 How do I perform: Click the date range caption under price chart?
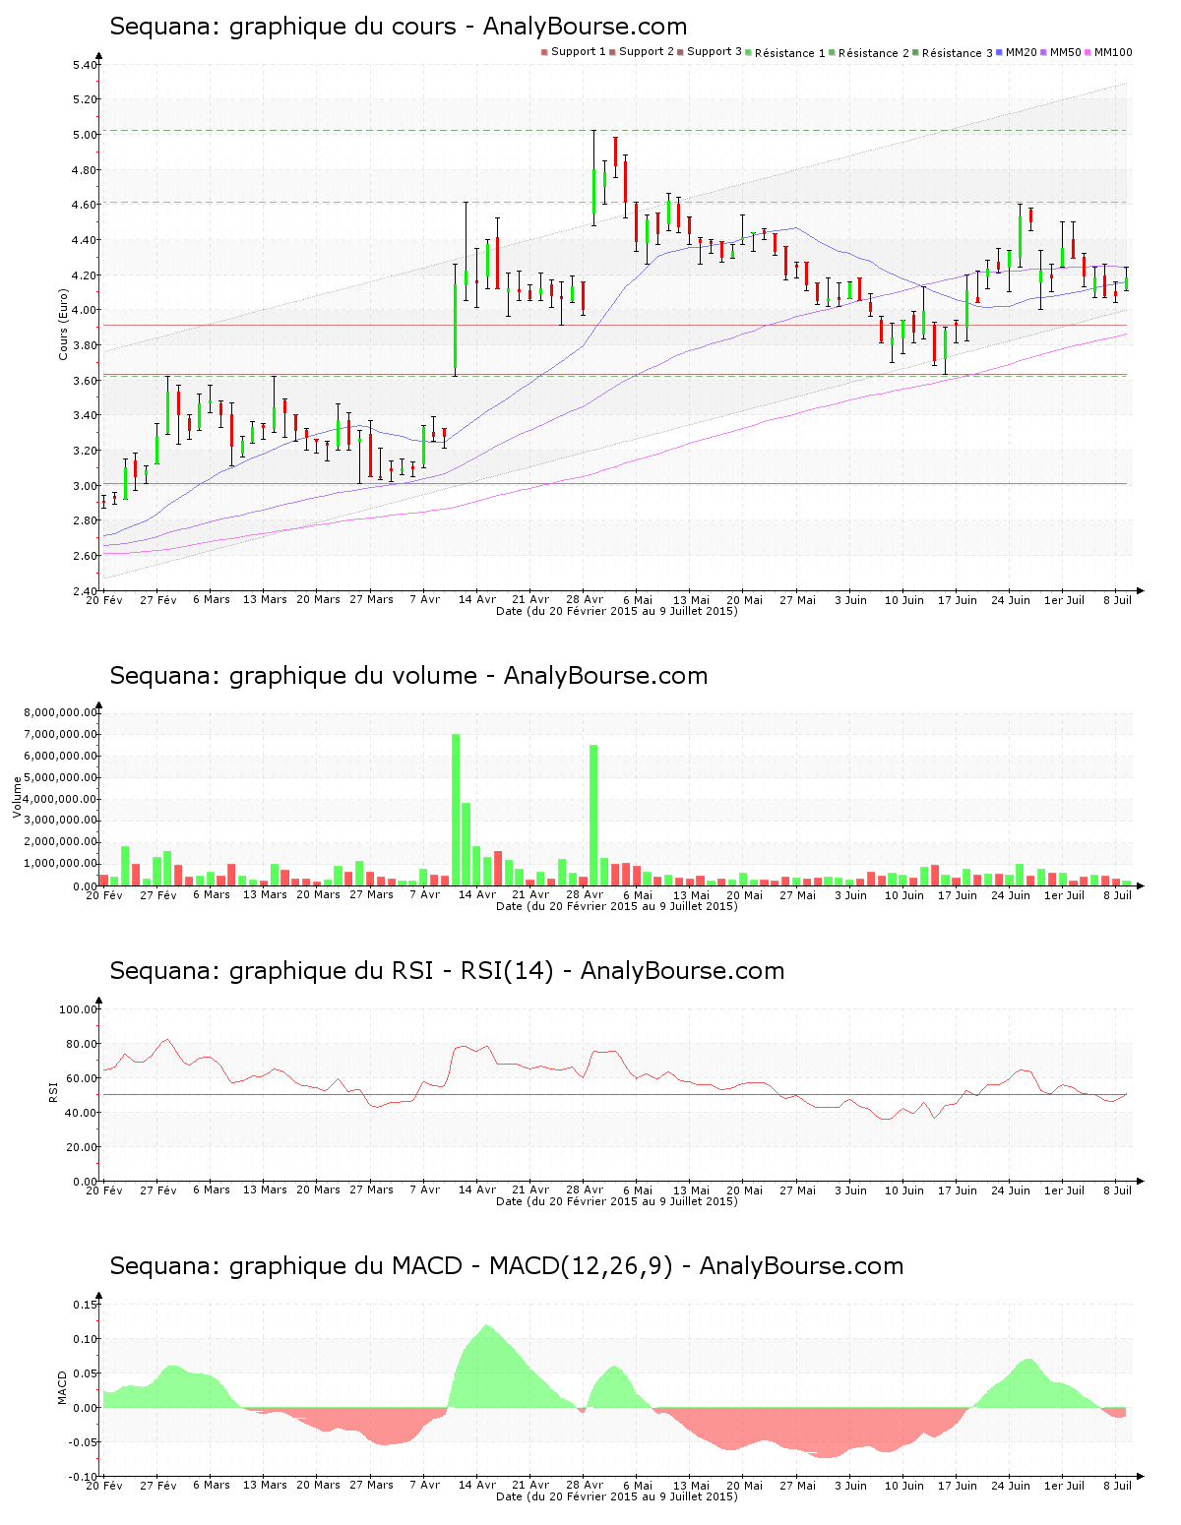(x=617, y=611)
